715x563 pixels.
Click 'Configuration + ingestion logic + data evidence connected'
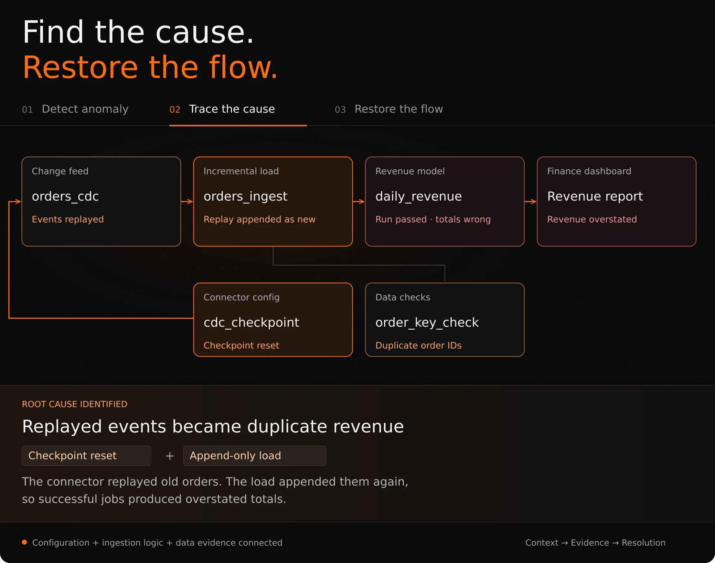pyautogui.click(x=157, y=543)
